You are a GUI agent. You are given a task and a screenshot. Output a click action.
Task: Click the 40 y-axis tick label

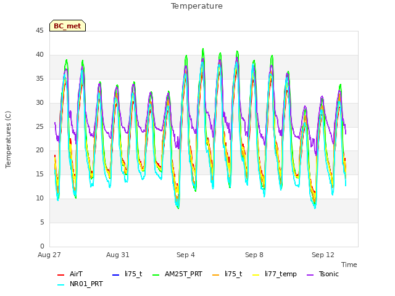39,55
